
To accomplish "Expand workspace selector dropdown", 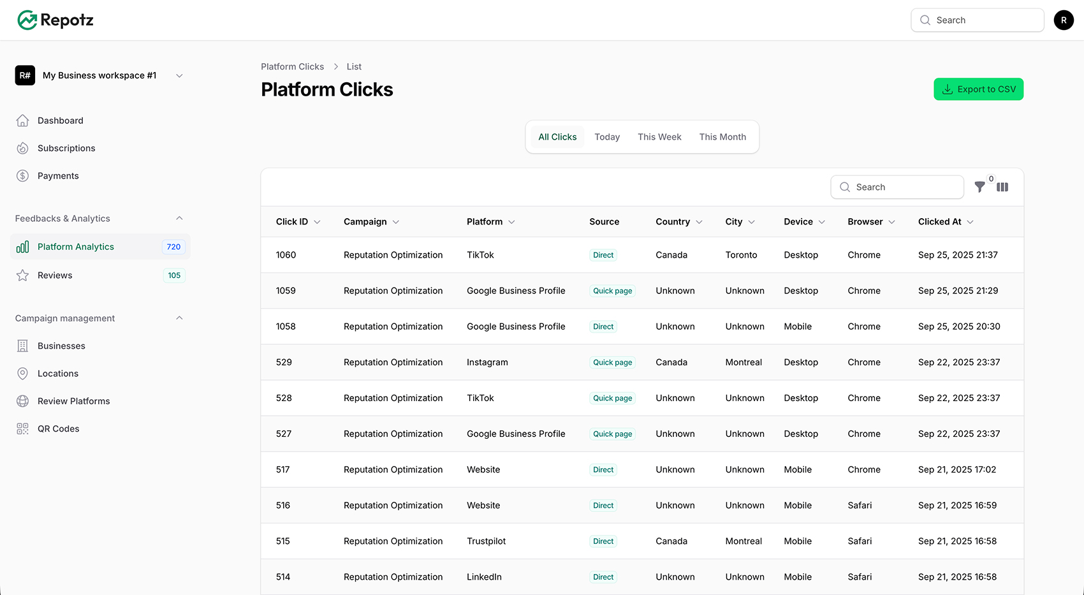I will click(179, 75).
